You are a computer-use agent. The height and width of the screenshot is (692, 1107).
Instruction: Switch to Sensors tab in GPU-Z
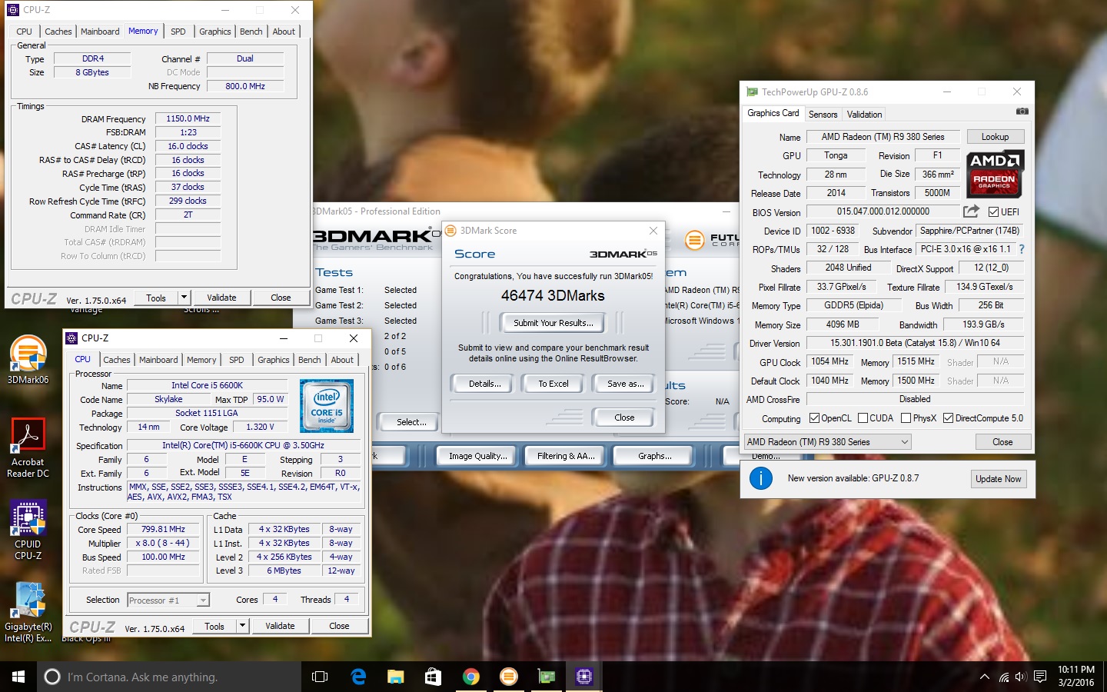coord(823,114)
